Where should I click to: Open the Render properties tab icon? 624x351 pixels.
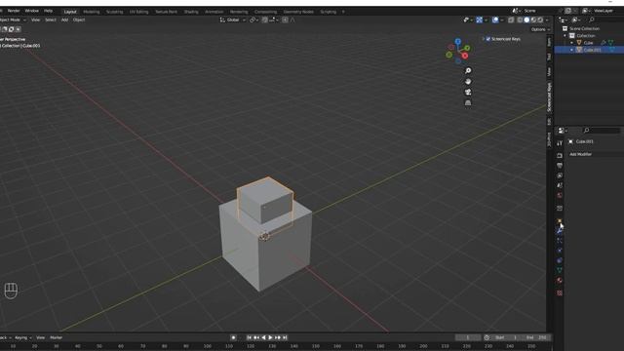point(560,156)
